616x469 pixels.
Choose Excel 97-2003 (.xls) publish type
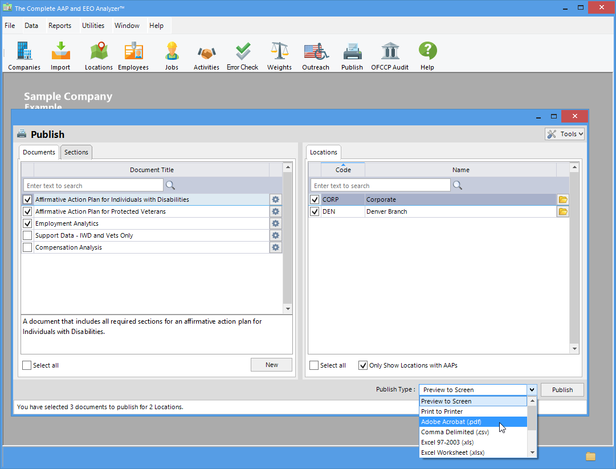[x=473, y=442]
